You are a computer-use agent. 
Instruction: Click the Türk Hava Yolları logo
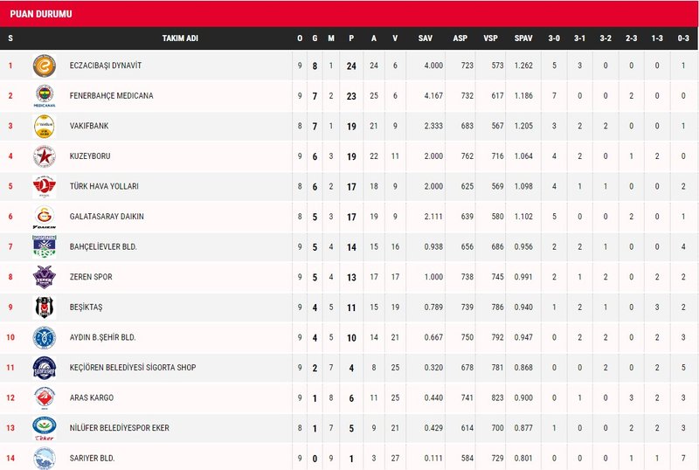[44, 186]
